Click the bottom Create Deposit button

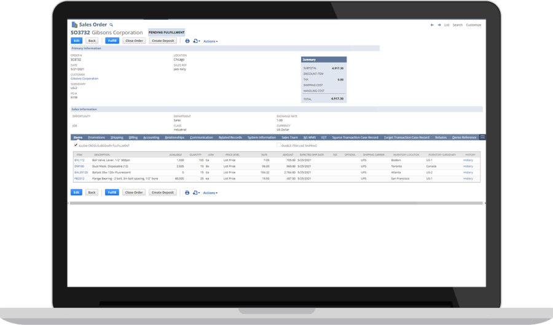coord(163,192)
